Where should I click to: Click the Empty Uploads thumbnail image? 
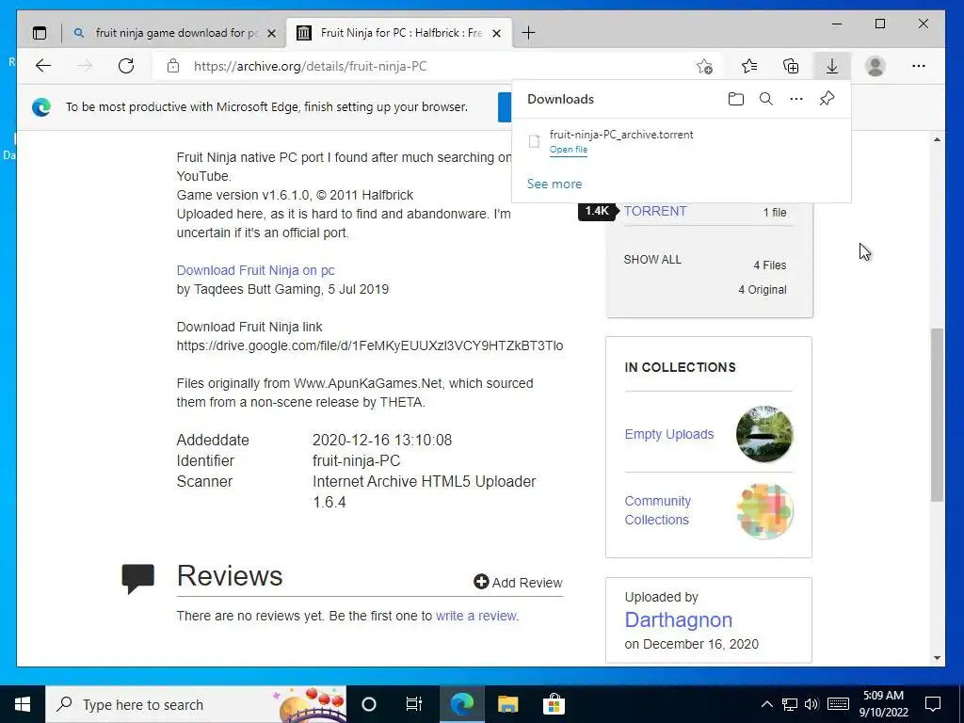tap(764, 434)
